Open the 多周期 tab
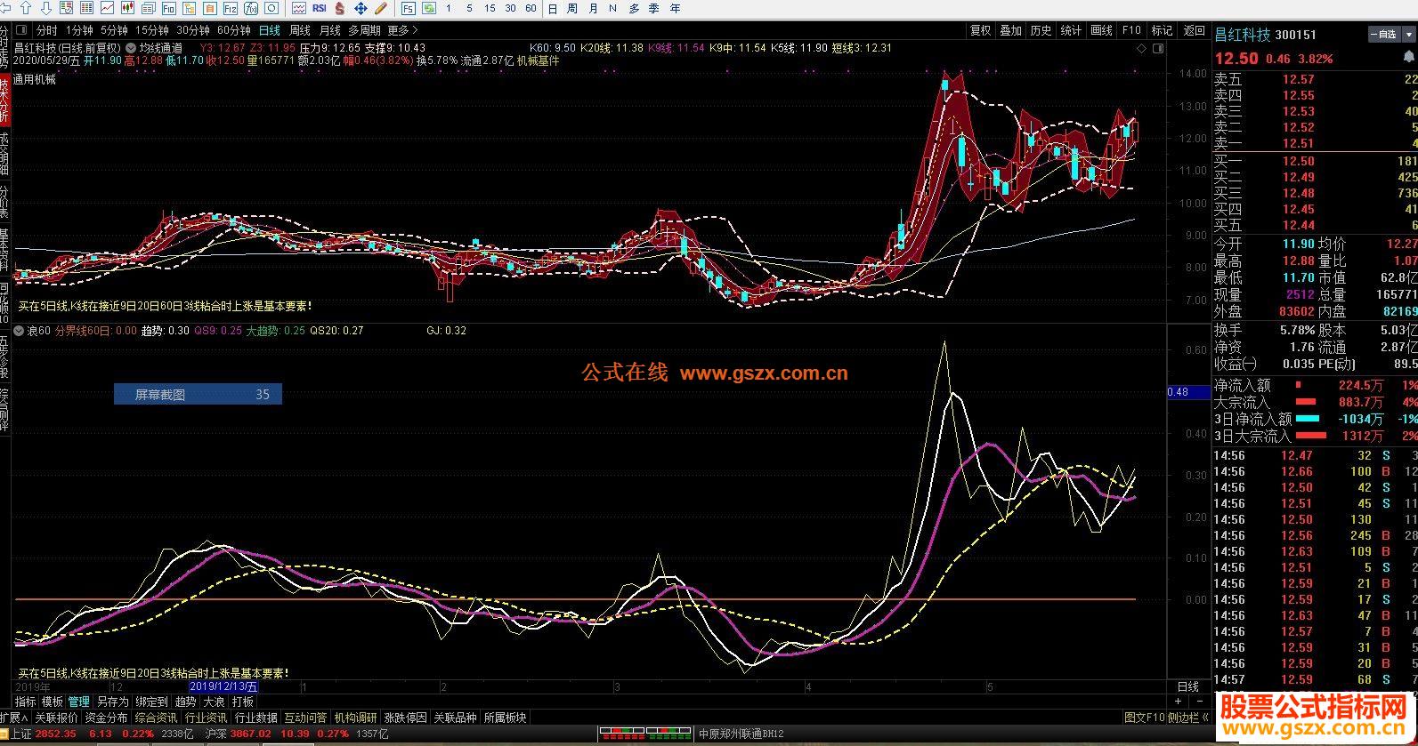 (364, 30)
